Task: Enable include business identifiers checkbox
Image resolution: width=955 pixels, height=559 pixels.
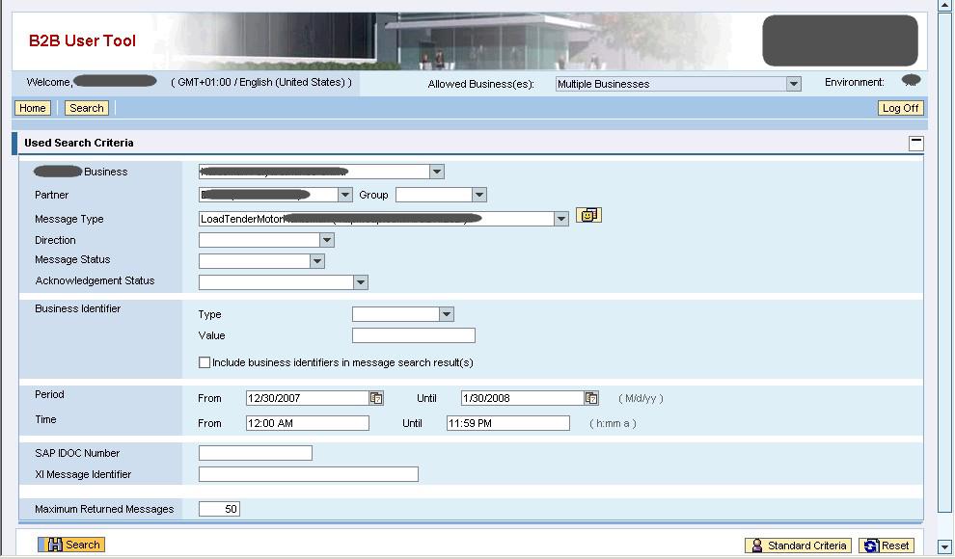Action: tap(205, 363)
